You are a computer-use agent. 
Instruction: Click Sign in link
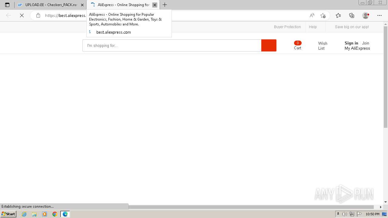[x=351, y=43]
